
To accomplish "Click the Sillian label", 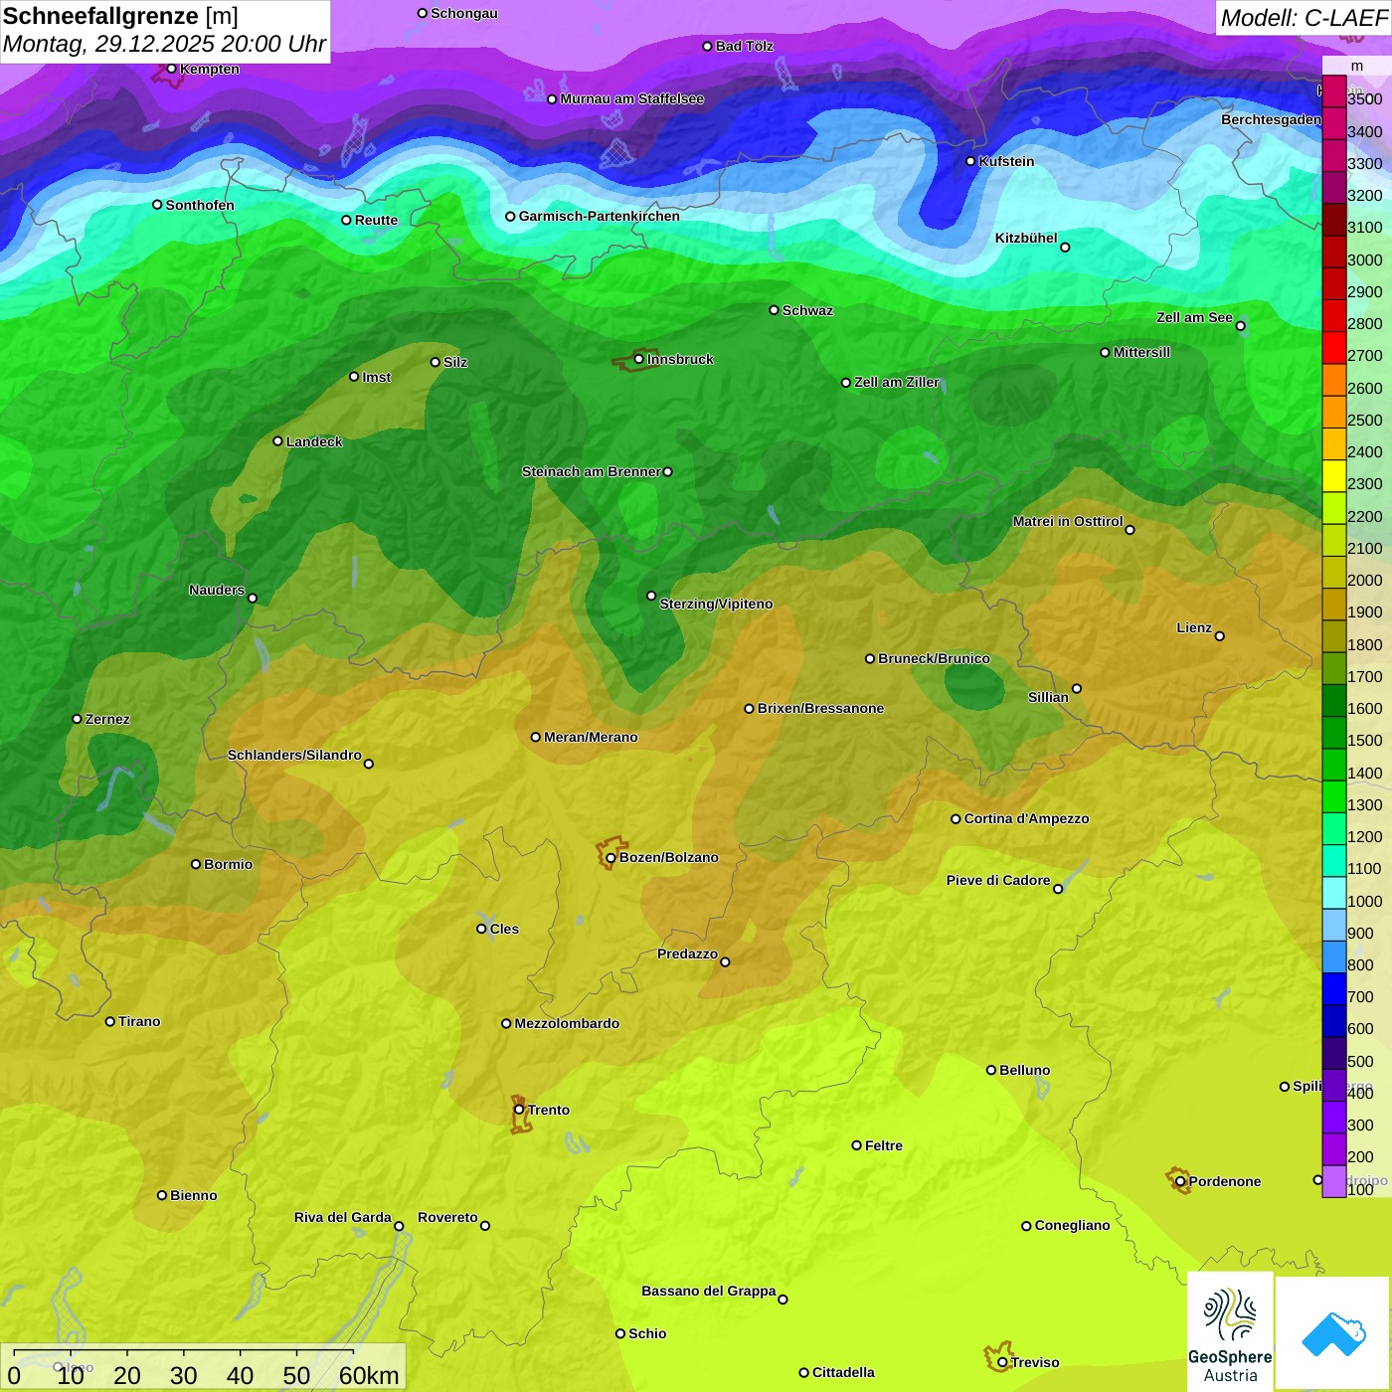I will 1048,697.
